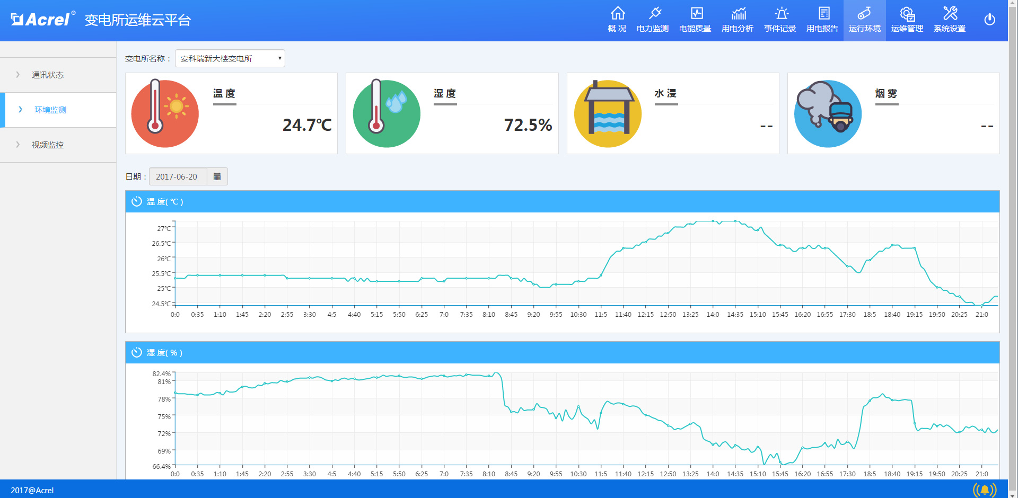The height and width of the screenshot is (498, 1018).
Task: Click the 温度(℃) chart header title
Action: (165, 202)
